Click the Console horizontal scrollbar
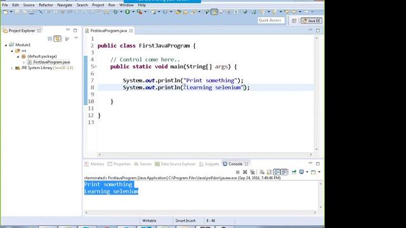 (x=200, y=213)
